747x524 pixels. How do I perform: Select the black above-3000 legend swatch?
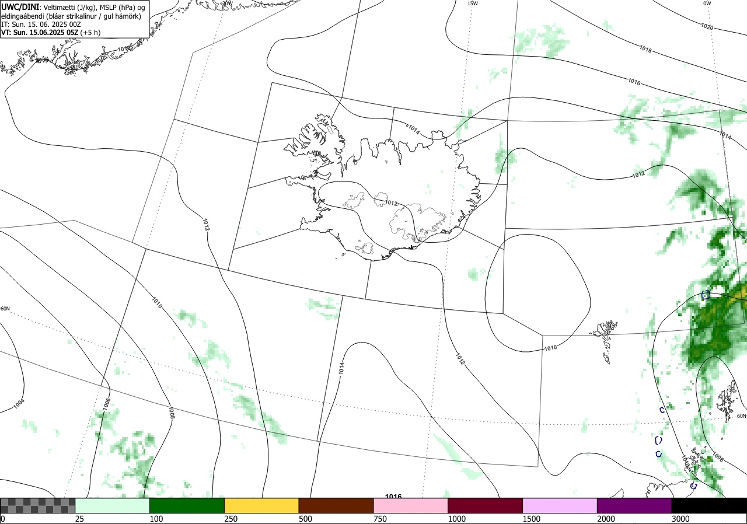pyautogui.click(x=709, y=505)
